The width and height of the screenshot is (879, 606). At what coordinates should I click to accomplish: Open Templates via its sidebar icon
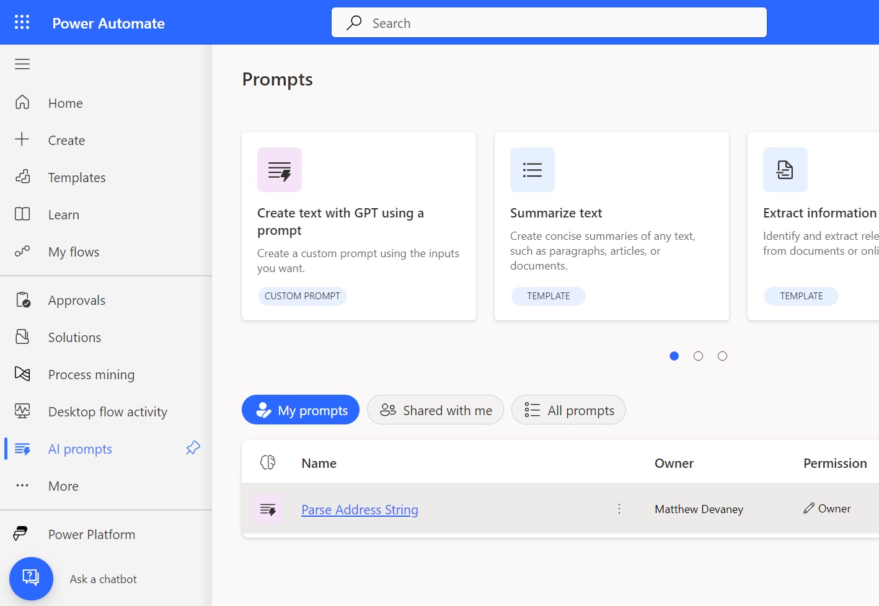22,177
